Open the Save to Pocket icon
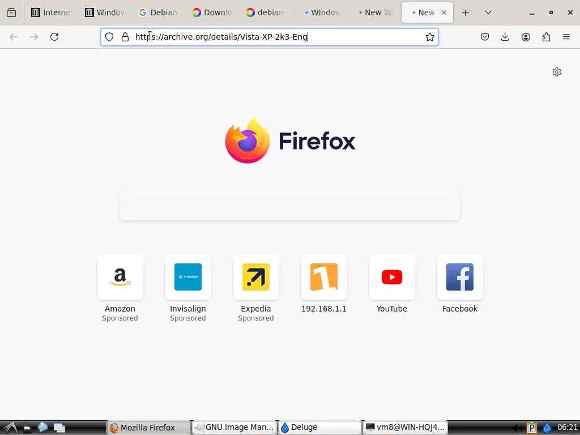 (x=485, y=37)
